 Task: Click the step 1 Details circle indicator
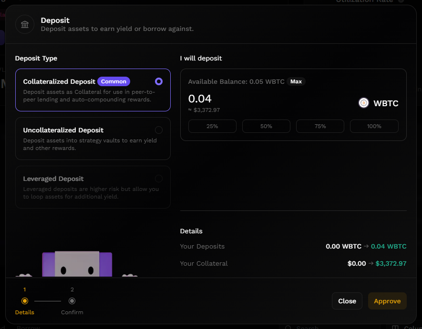pos(25,301)
